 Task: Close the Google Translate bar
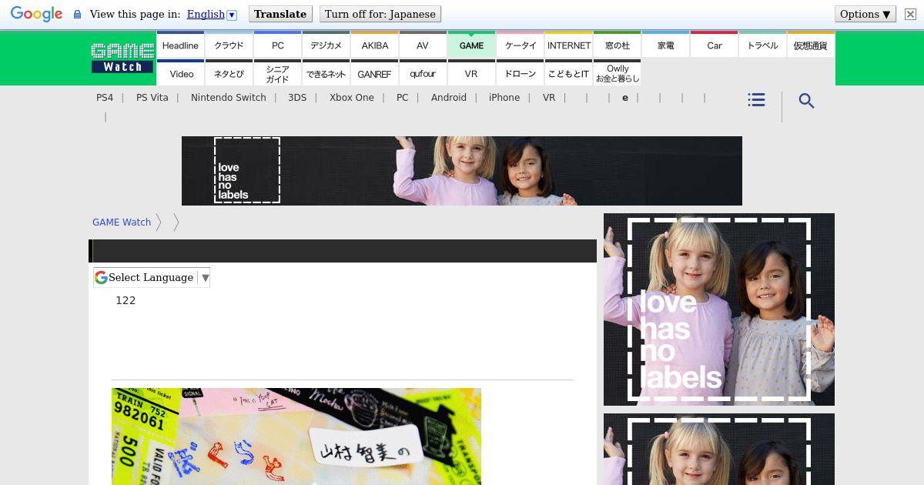coord(909,14)
